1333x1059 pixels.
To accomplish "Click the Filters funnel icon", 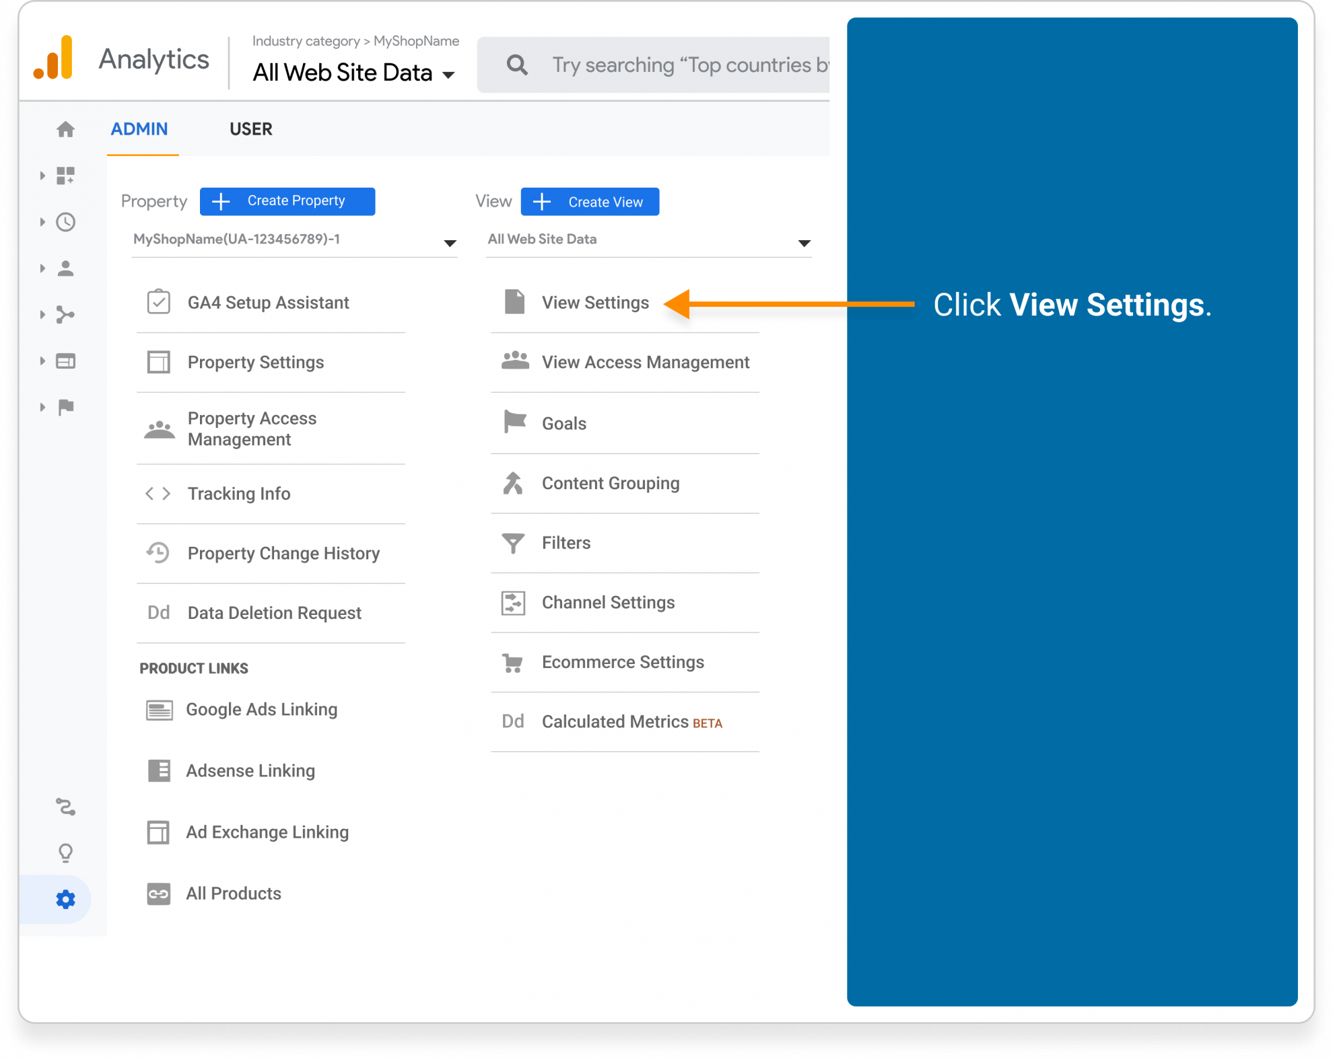I will (x=513, y=542).
